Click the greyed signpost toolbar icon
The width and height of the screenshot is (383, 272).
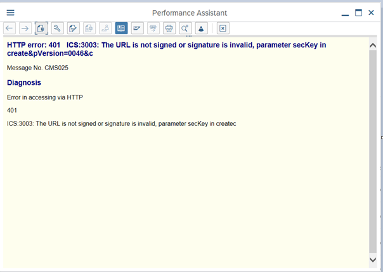coord(153,28)
